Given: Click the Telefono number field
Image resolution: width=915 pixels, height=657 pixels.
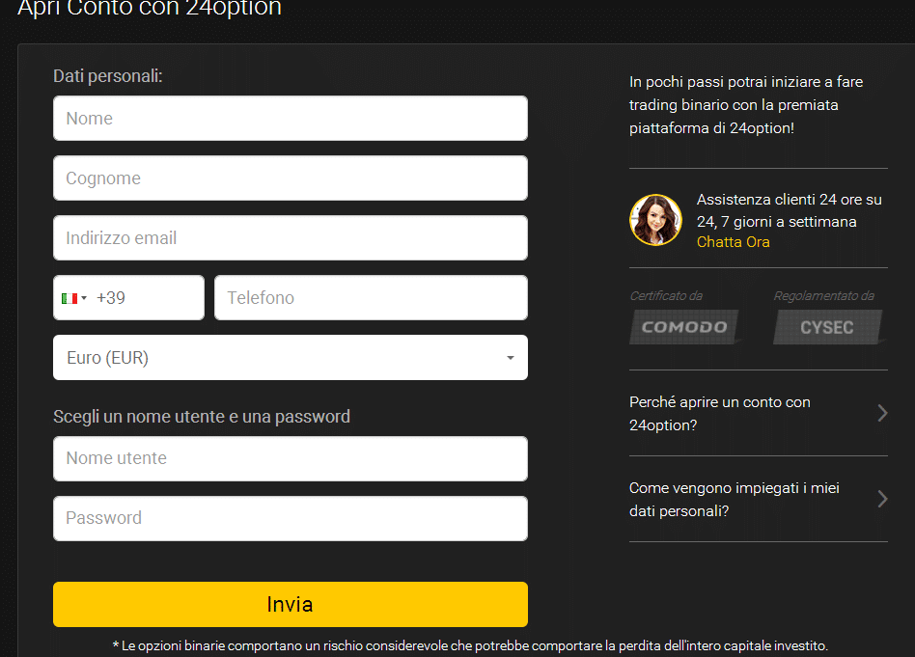Looking at the screenshot, I should click(371, 297).
